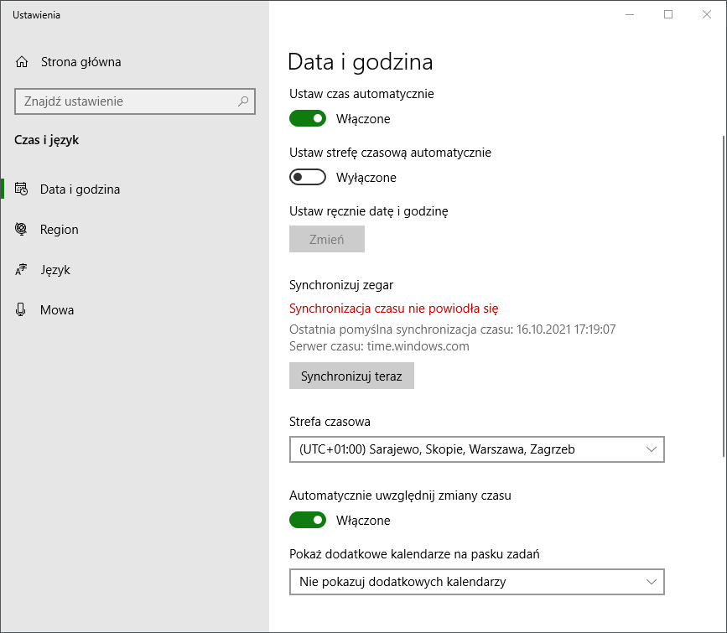The height and width of the screenshot is (633, 727).
Task: Click the magnifier icon in the search box
Action: [x=243, y=101]
